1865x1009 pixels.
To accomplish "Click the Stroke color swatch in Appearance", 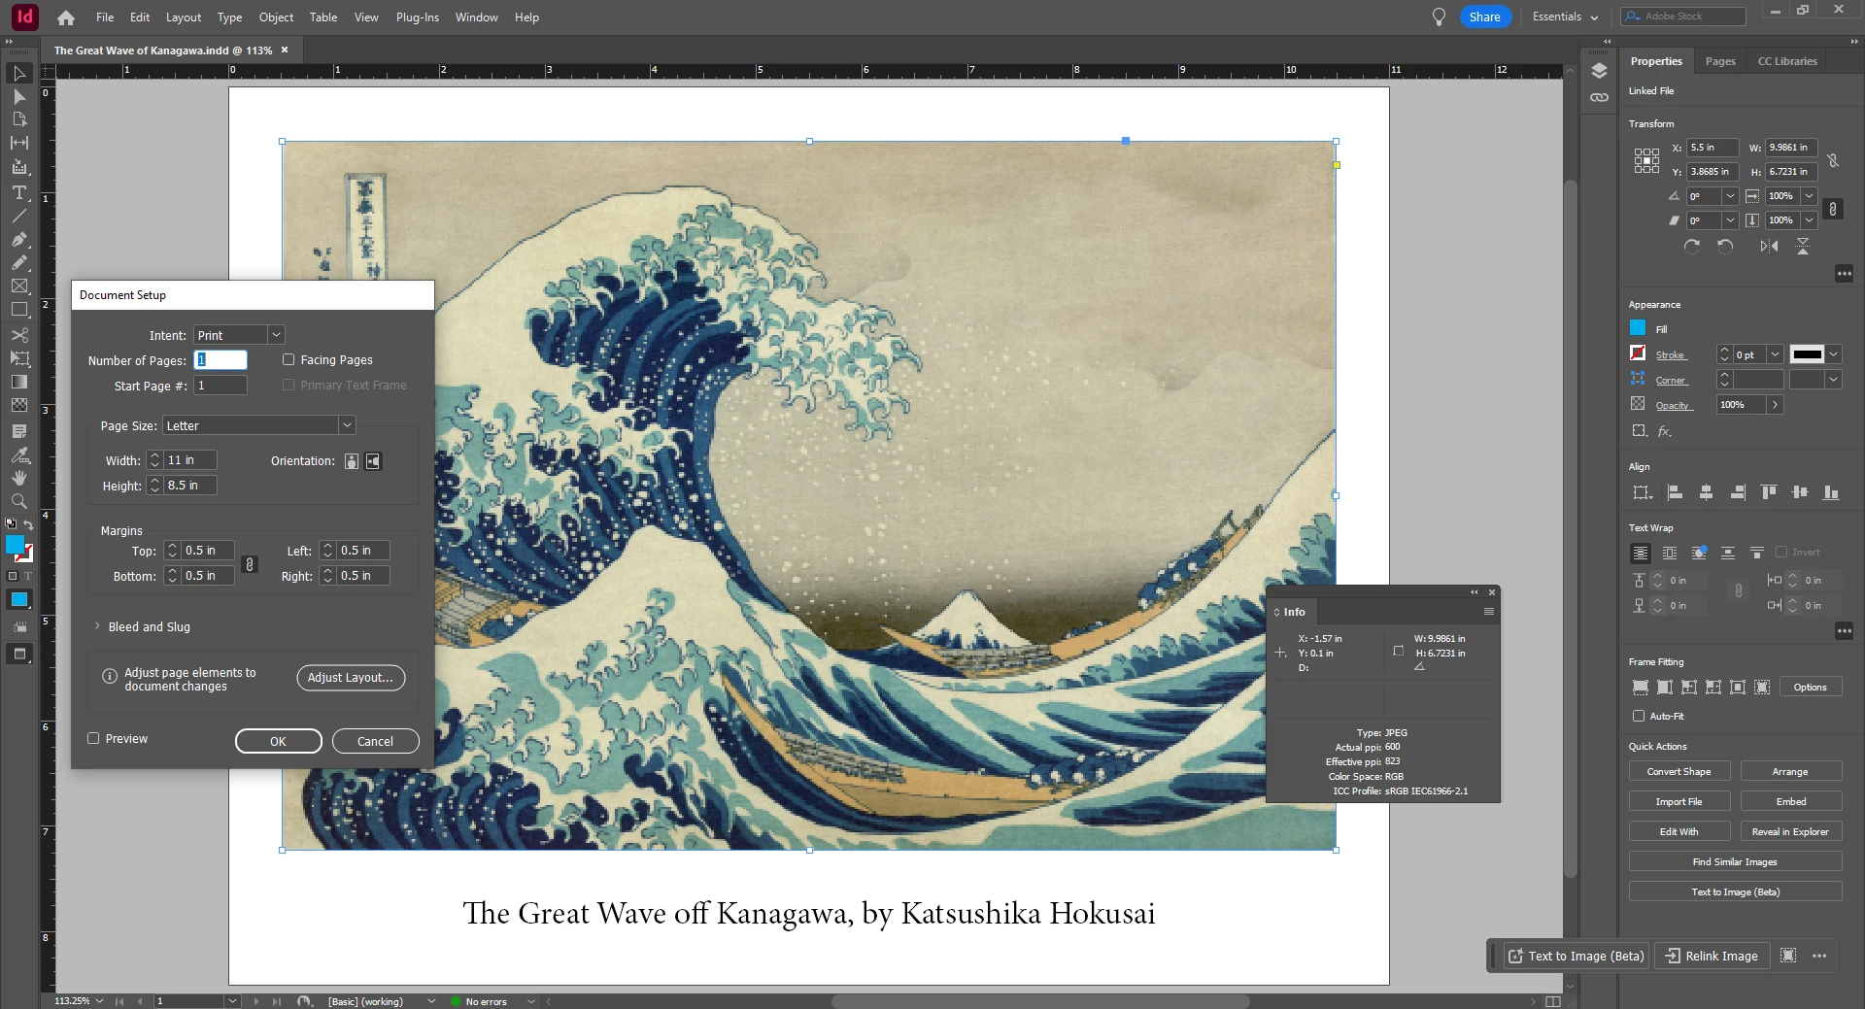I will 1638,353.
